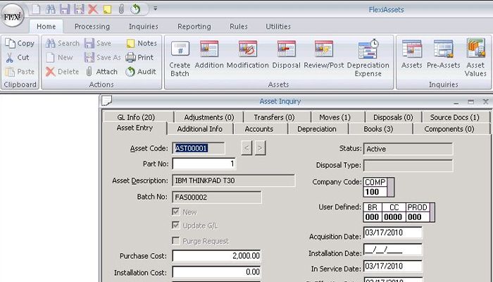Enable the Purge Request checkbox

click(x=176, y=241)
